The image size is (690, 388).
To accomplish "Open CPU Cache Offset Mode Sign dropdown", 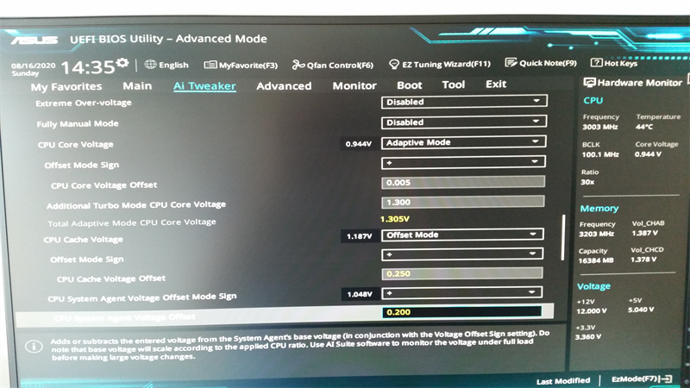I will pyautogui.click(x=462, y=253).
